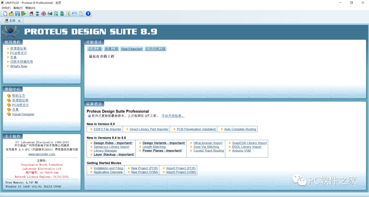
Task: Open the Project Notes page icon
Action: [81, 14]
